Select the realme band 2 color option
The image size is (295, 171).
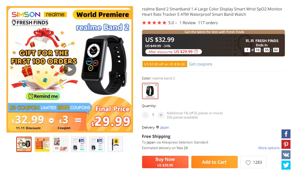[150, 91]
